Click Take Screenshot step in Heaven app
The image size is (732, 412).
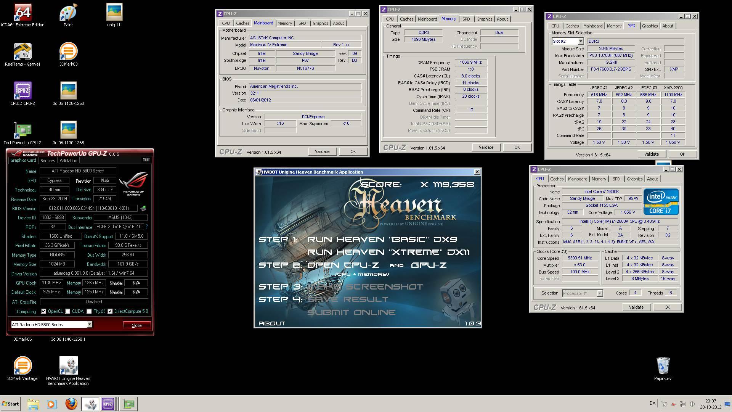click(365, 287)
